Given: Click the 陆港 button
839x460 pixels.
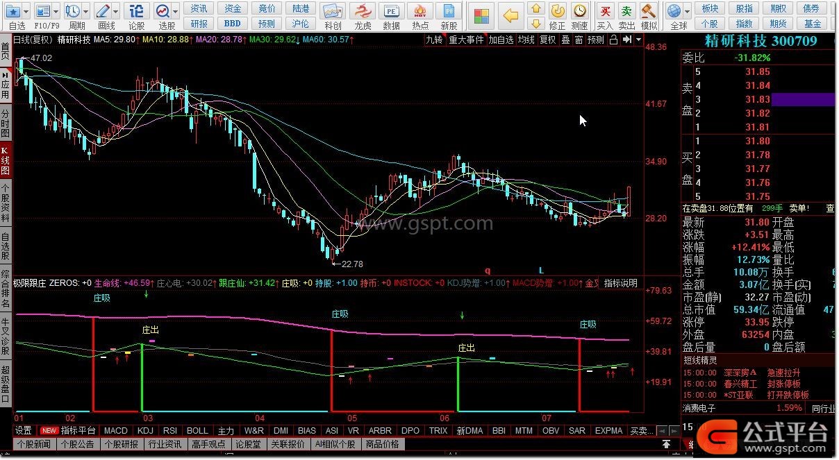Looking at the screenshot, I should tap(301, 8).
